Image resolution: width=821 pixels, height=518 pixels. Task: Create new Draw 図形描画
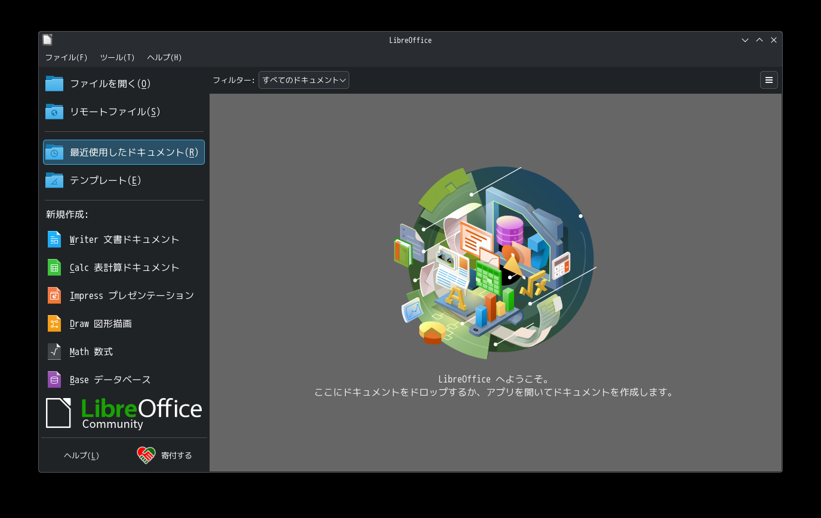124,323
